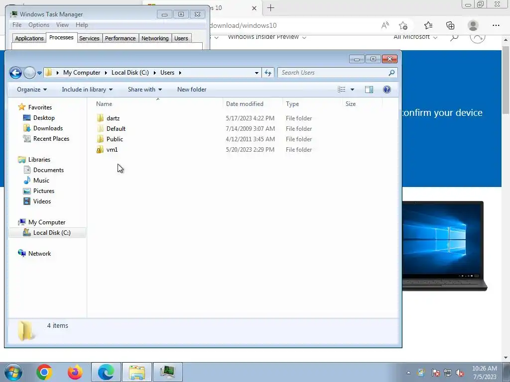Screen dimensions: 510x382
Task: Switch to Users tab in Task Manager
Action: tap(181, 38)
